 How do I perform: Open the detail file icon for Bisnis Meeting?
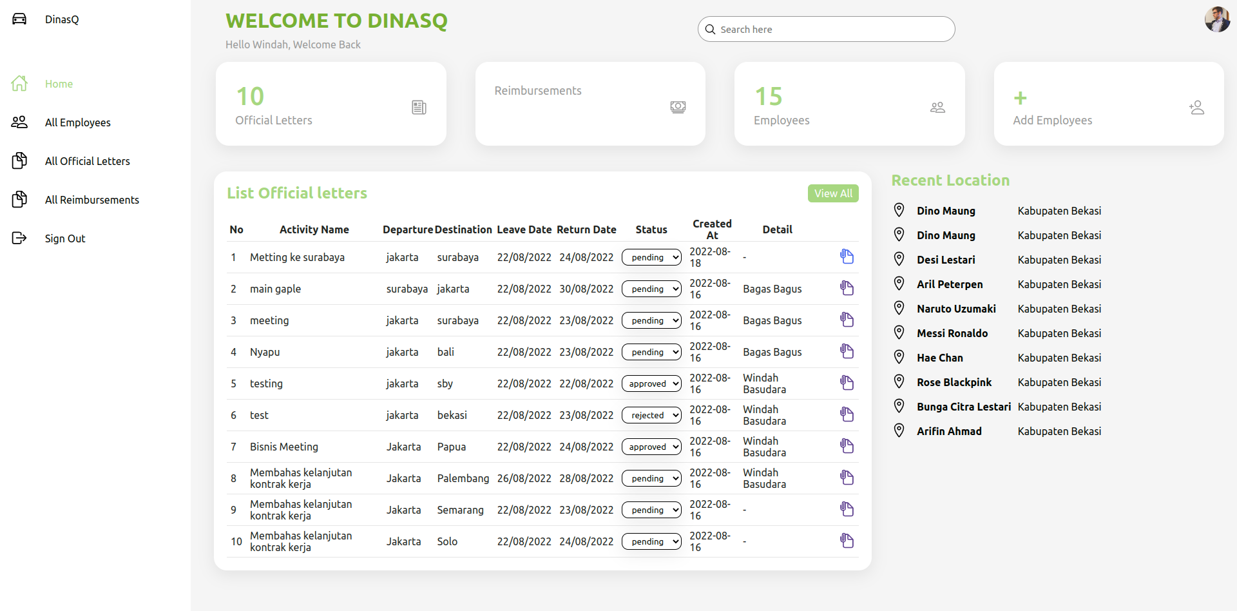coord(847,445)
